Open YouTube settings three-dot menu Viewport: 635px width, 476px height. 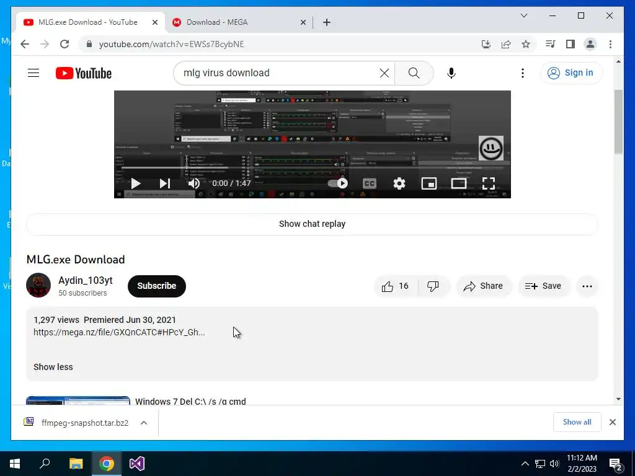[x=522, y=73]
